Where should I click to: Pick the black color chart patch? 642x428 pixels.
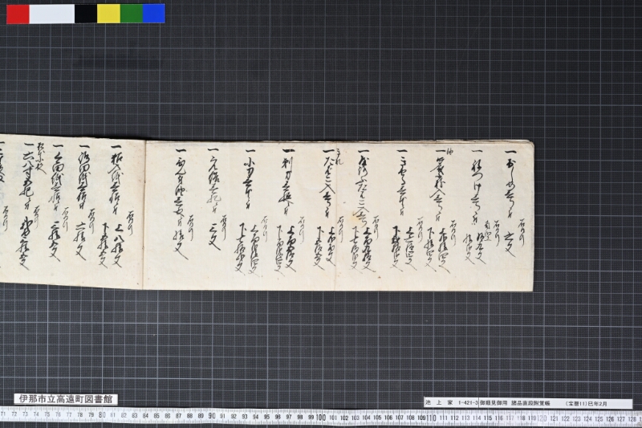tap(86, 14)
